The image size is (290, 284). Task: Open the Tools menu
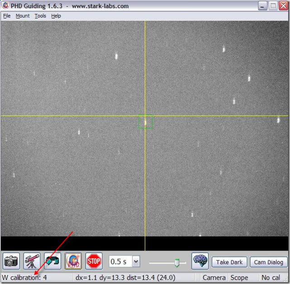[40, 16]
